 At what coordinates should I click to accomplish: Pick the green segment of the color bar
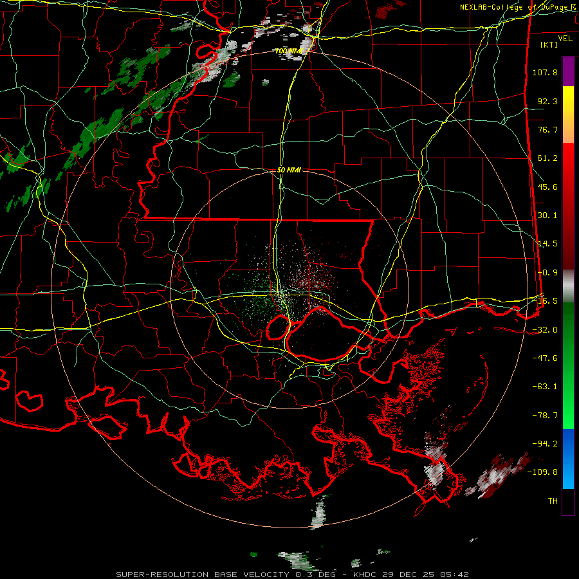[x=568, y=365]
